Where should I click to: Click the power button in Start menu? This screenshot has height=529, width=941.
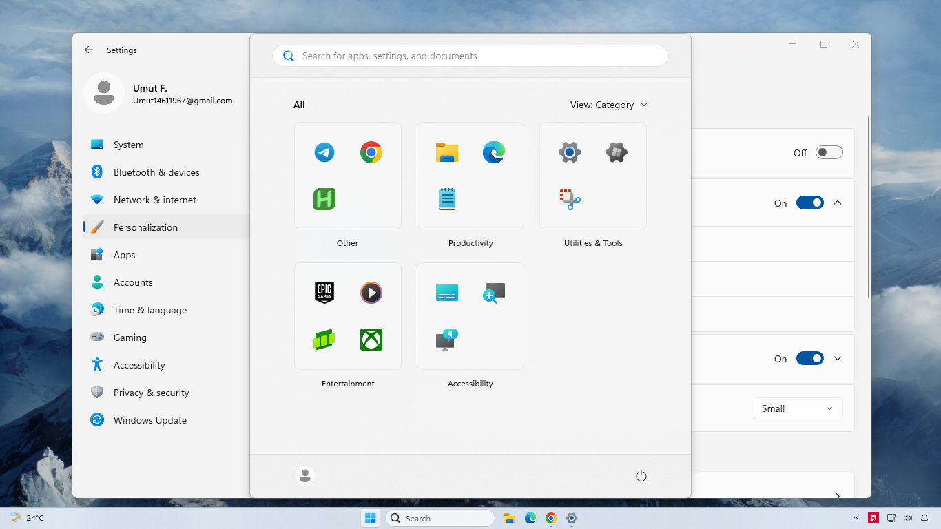pos(641,476)
